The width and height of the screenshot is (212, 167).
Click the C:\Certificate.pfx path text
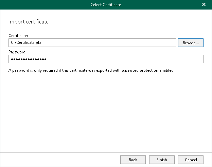point(25,43)
